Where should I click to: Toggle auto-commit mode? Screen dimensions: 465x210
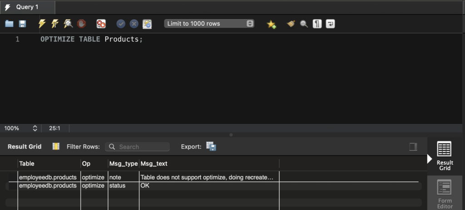point(147,24)
